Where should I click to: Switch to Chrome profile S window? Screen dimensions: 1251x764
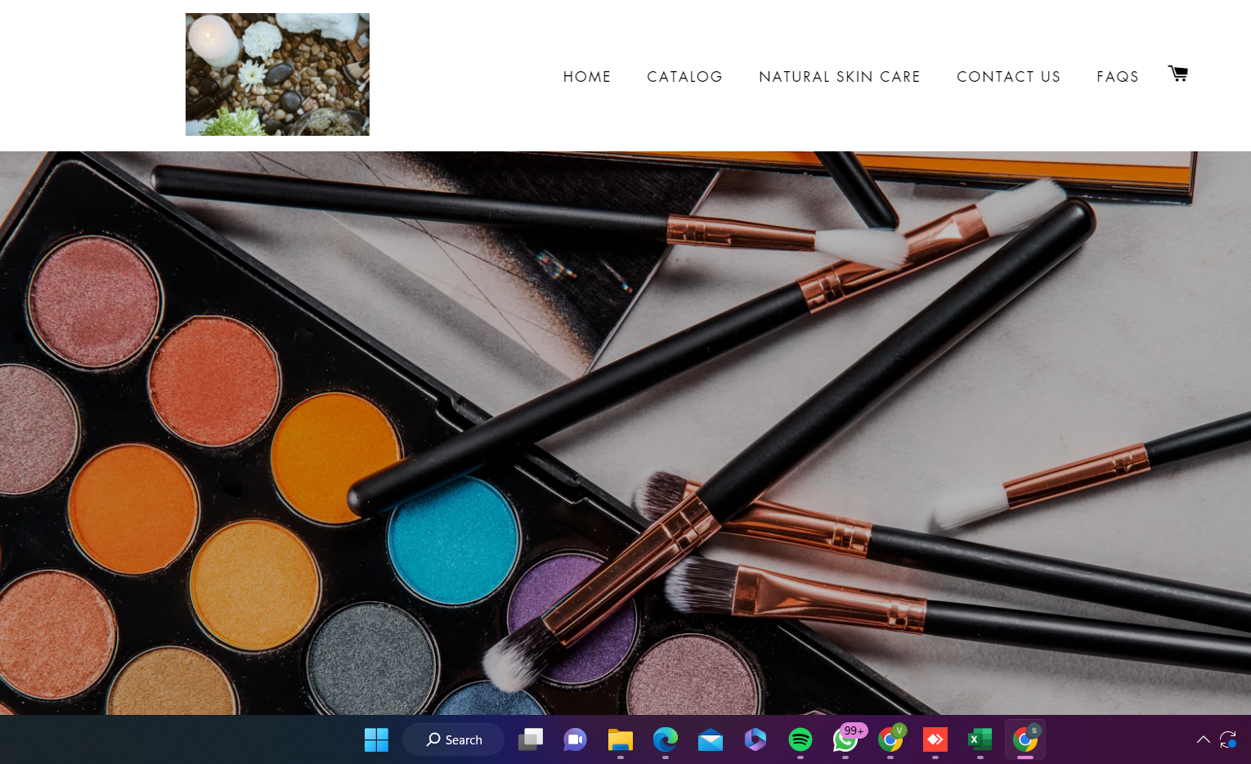coord(1025,739)
